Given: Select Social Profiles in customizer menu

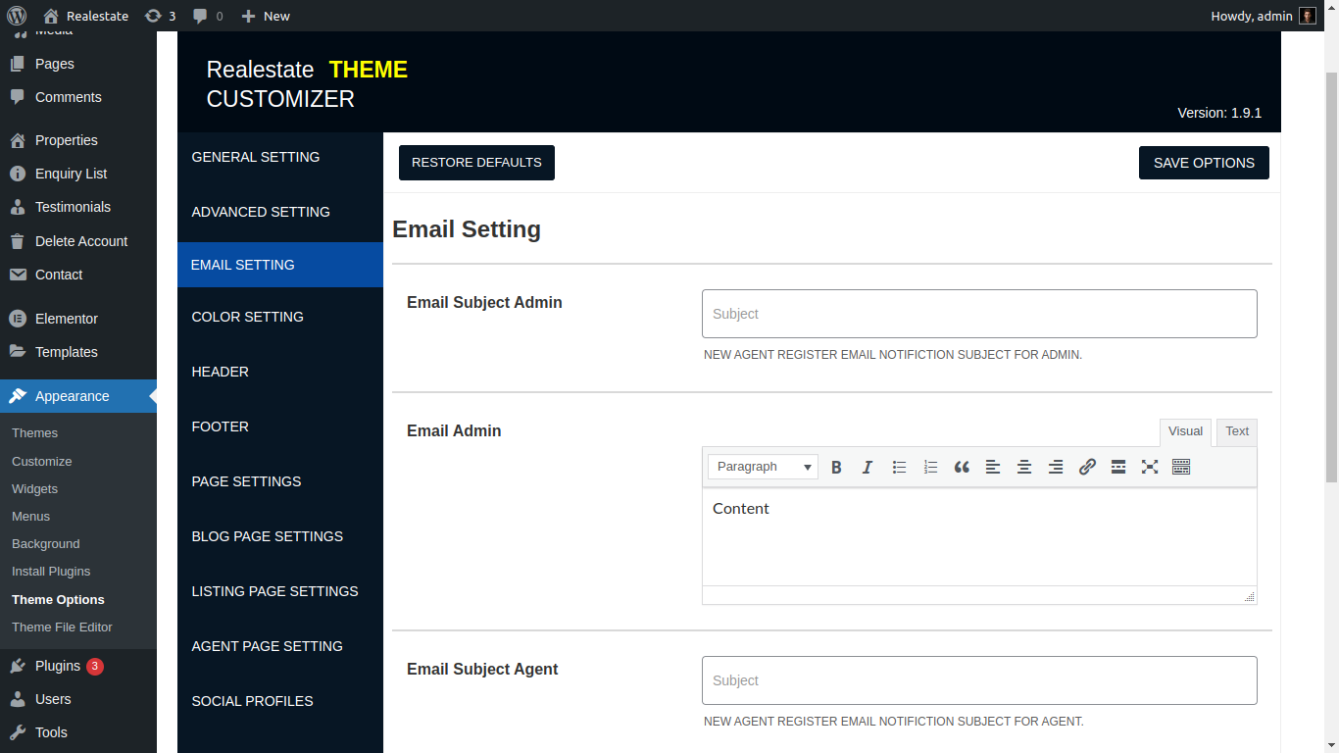Looking at the screenshot, I should click(252, 701).
